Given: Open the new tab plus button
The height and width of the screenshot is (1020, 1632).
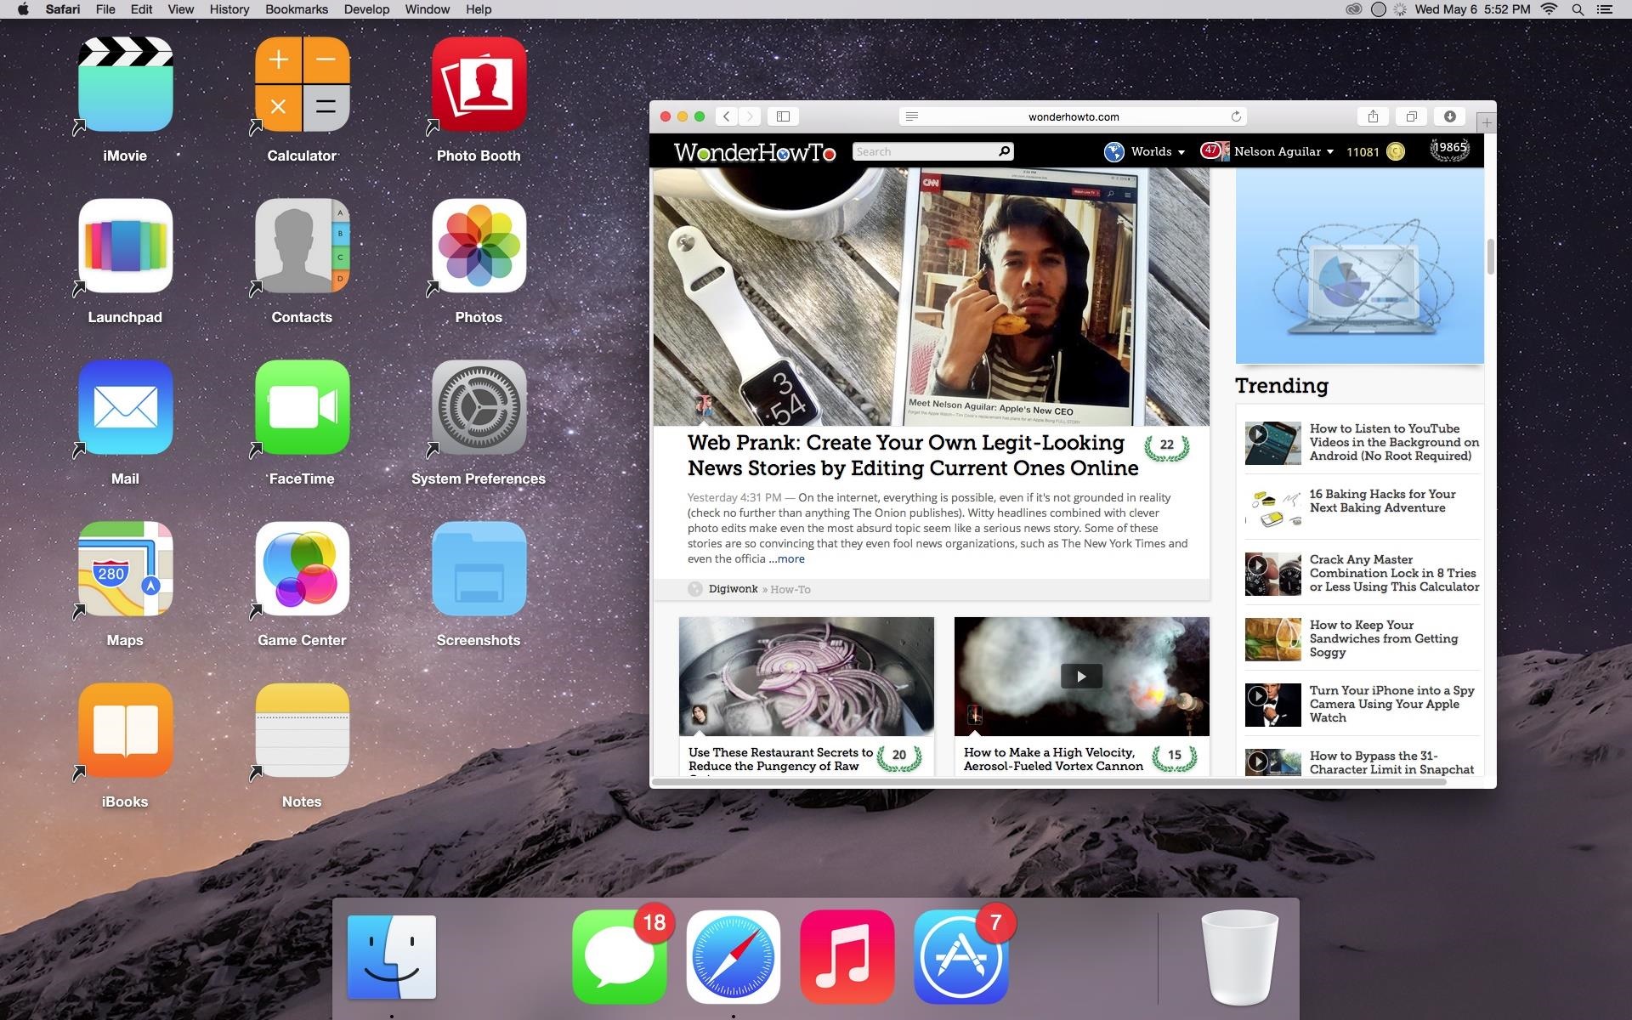Looking at the screenshot, I should point(1487,123).
